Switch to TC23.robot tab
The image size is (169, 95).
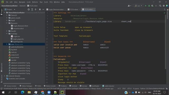(x=74, y=9)
